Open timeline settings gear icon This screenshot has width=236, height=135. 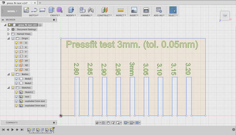click(233, 130)
